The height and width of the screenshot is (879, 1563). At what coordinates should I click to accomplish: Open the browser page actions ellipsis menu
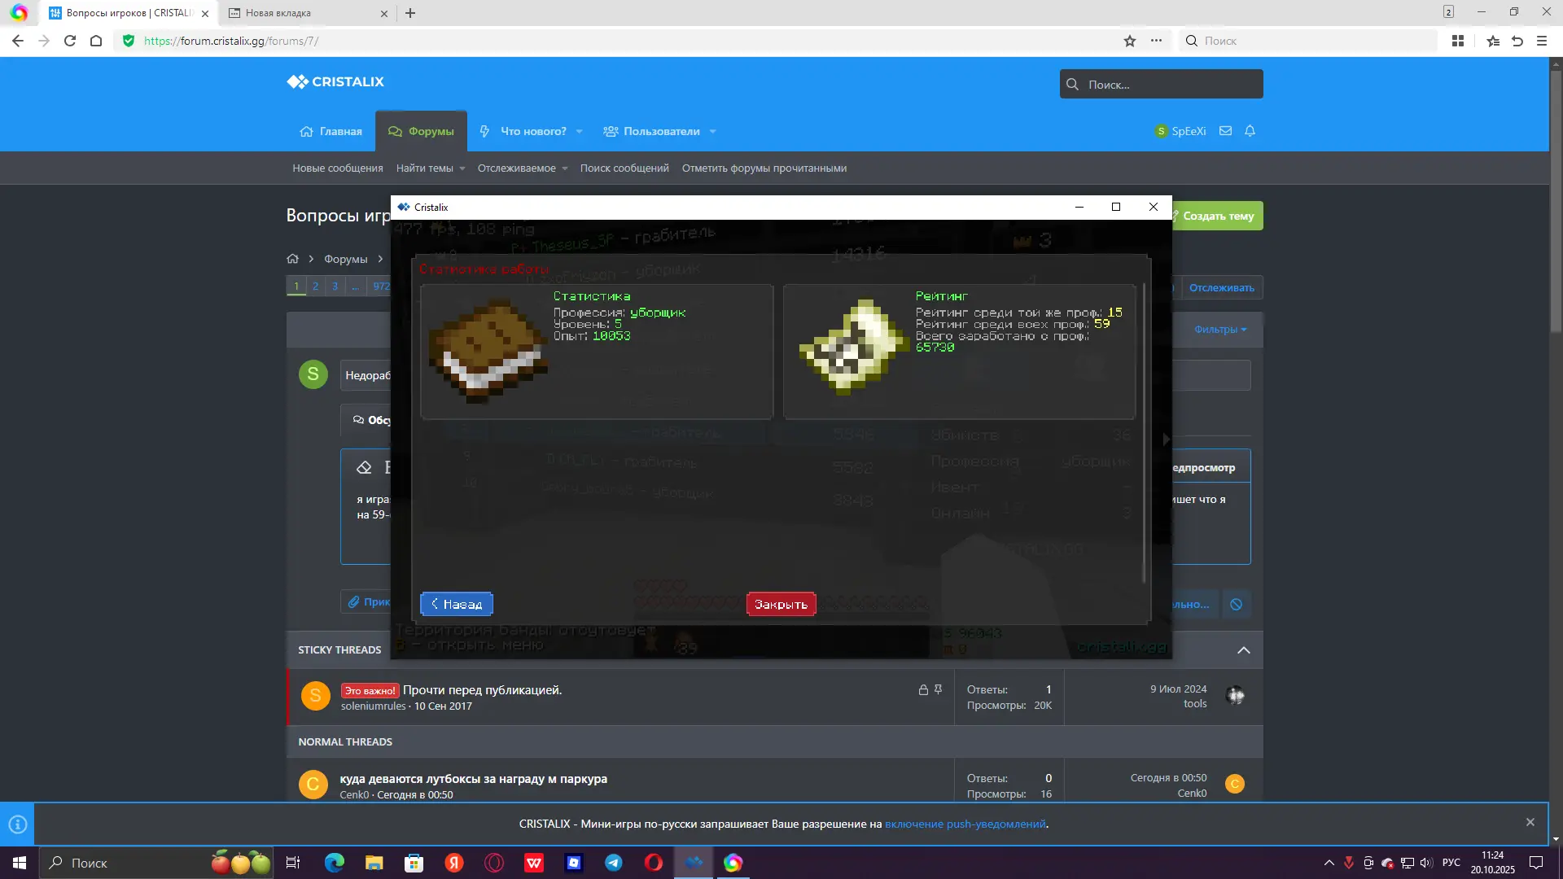click(1156, 41)
